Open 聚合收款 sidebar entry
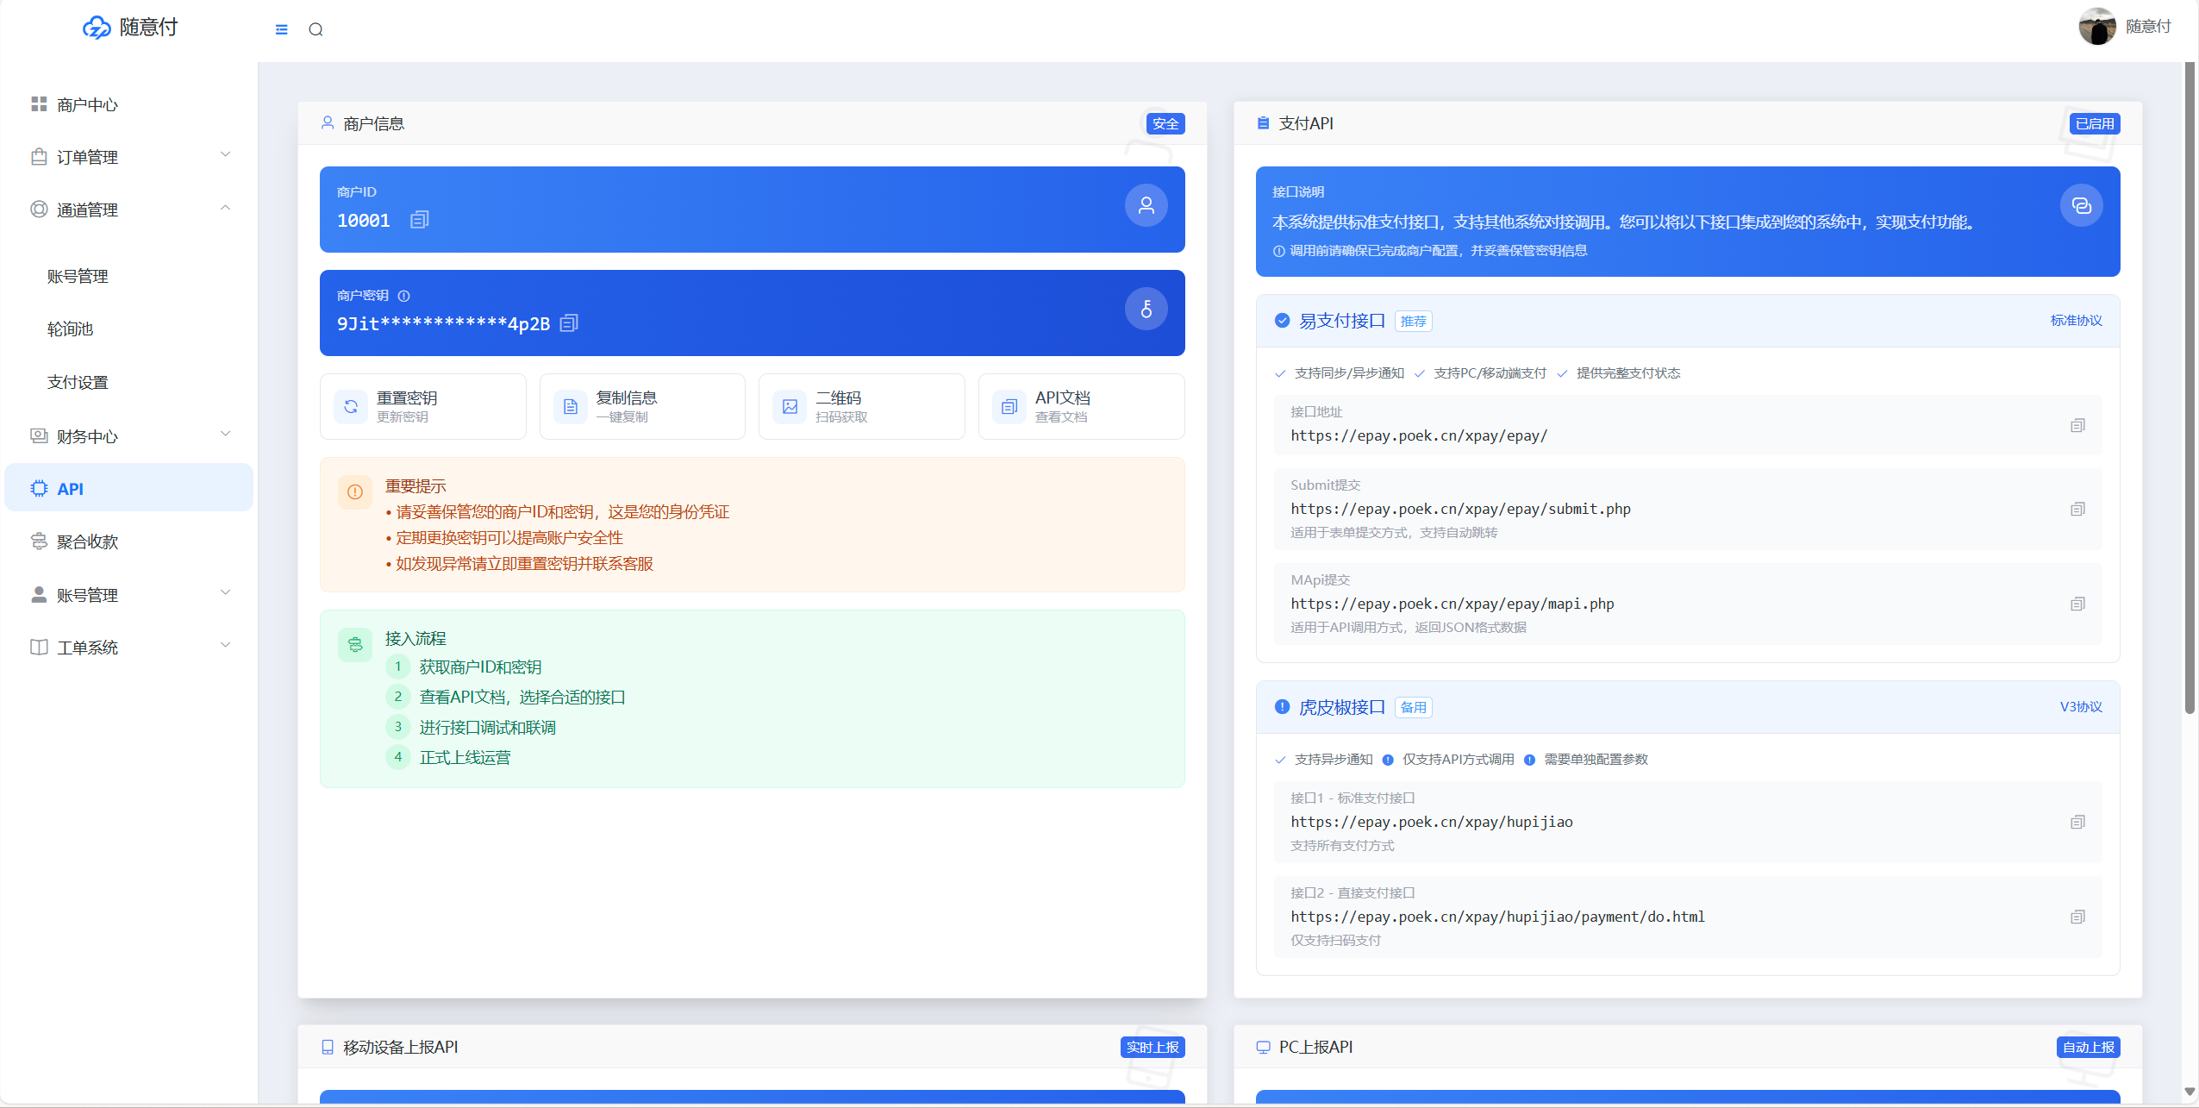The width and height of the screenshot is (2199, 1108). (87, 541)
